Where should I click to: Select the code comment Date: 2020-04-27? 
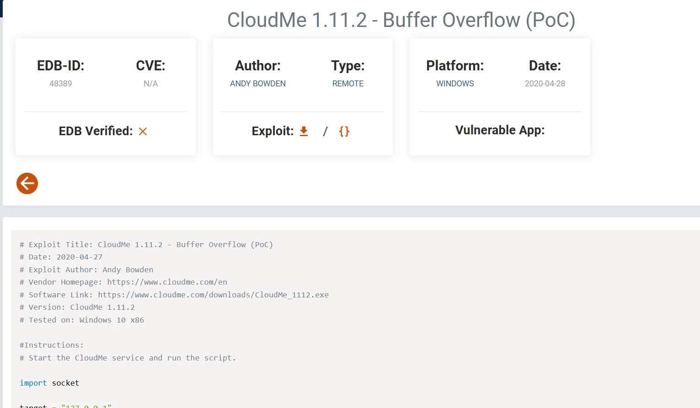[x=61, y=257]
